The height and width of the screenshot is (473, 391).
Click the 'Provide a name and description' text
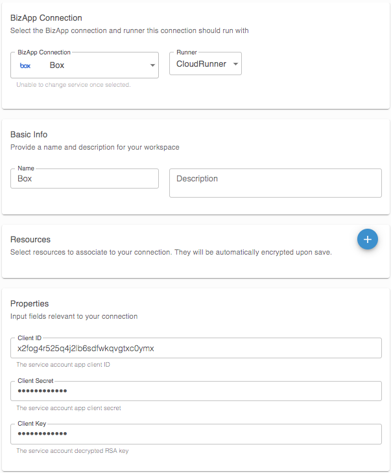(95, 147)
